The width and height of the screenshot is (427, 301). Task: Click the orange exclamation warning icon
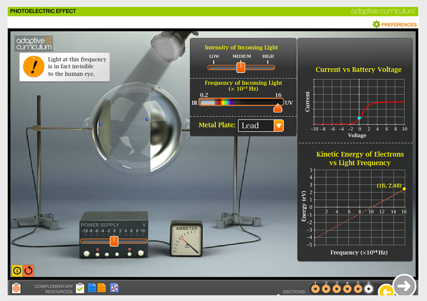[34, 67]
